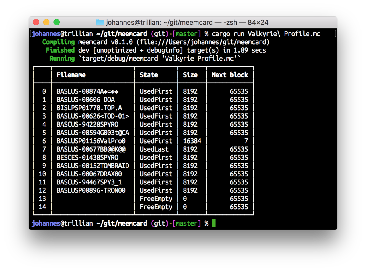Select the BASCUS-94228SPYRO filename
This screenshot has width=366, height=271.
coord(87,124)
